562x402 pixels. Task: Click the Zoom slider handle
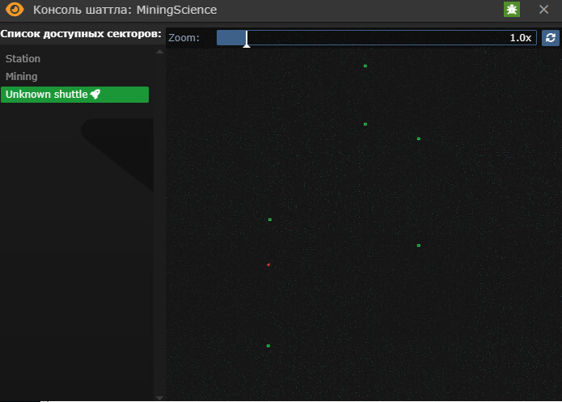tap(247, 40)
